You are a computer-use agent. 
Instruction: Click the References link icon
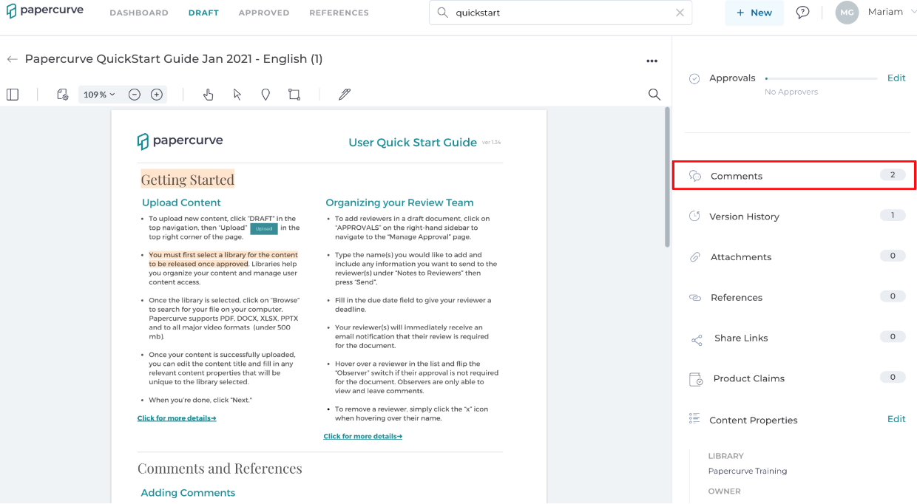(695, 297)
